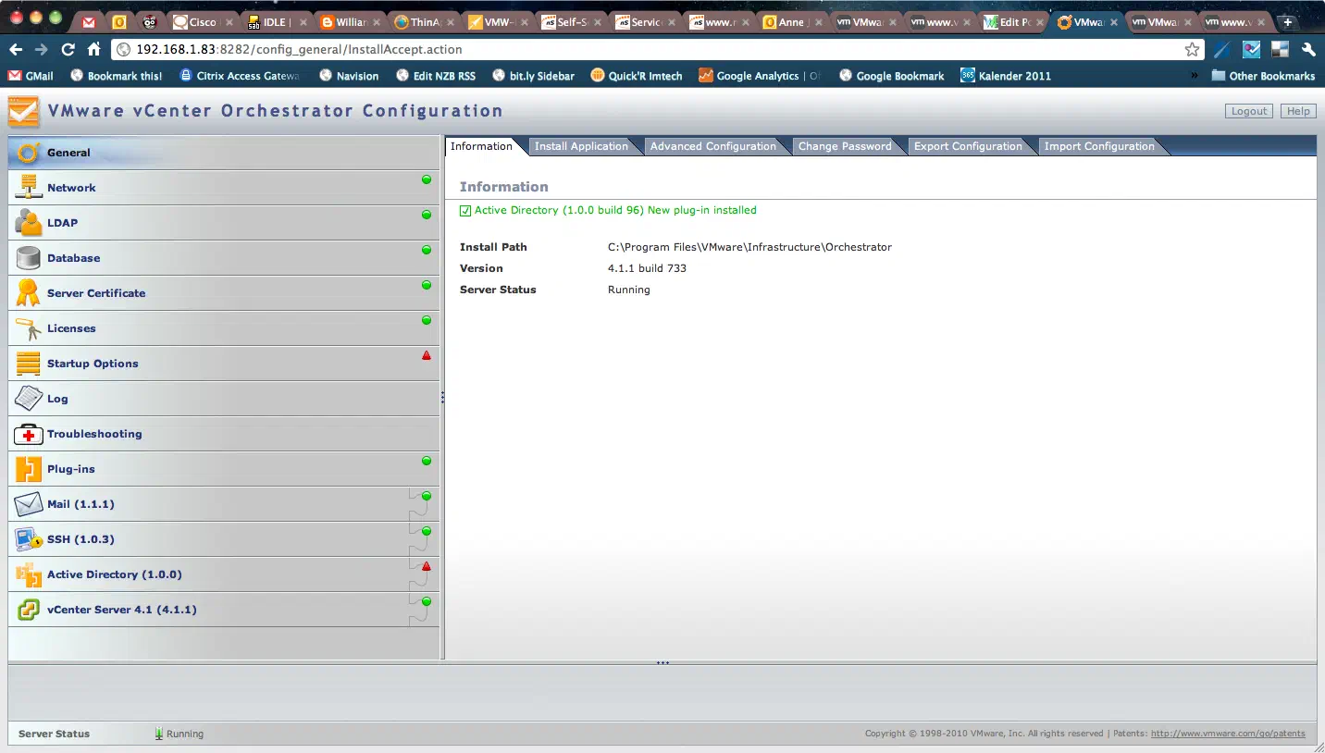
Task: Open the Citrix Access Gateway bookmark
Action: (x=240, y=76)
